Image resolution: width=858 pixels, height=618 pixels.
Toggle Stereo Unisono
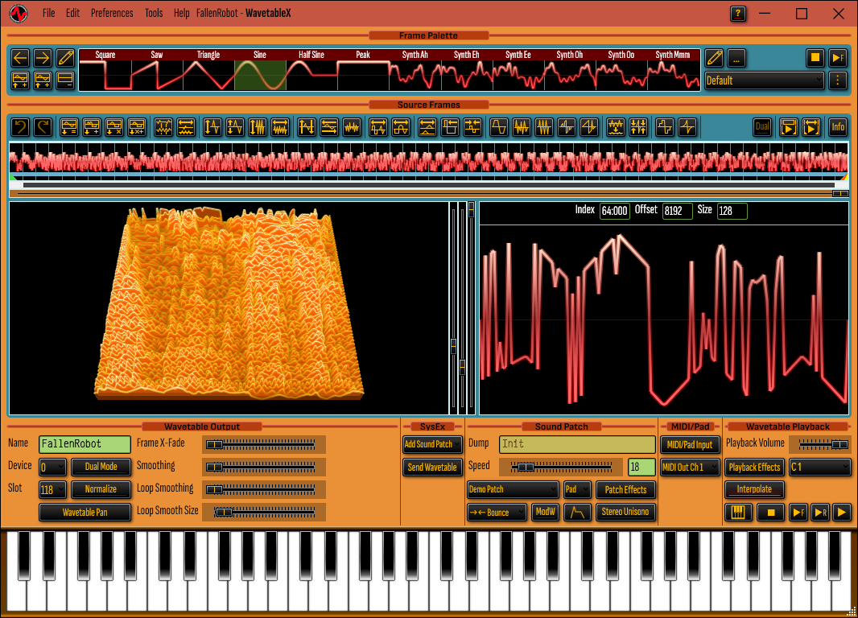point(625,512)
